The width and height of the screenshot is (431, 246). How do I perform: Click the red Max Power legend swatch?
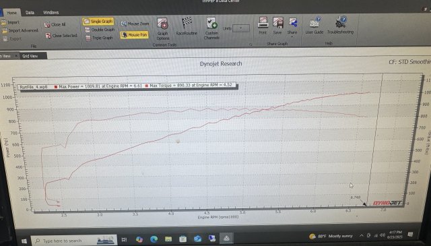pyautogui.click(x=56, y=87)
